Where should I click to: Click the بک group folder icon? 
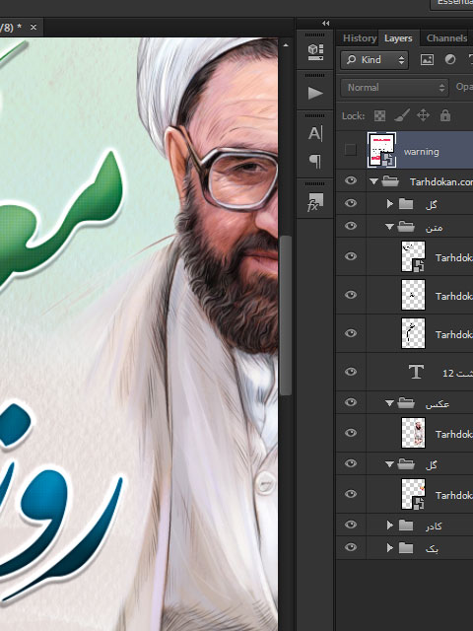point(406,548)
